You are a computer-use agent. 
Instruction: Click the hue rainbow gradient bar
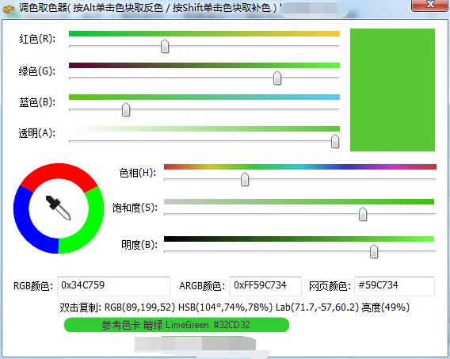point(300,166)
